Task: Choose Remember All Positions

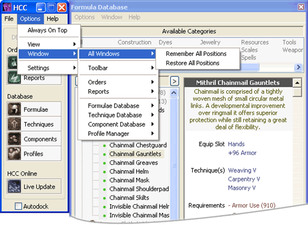Action: 196,53
